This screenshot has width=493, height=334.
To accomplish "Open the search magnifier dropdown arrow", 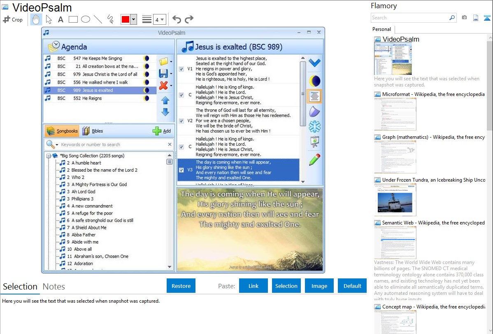I will tap(57, 145).
